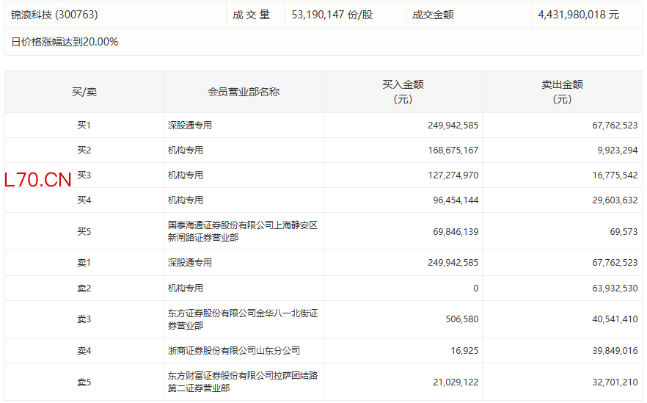
Task: Open 浙商证券股份有限公司山东分公司 entry
Action: tap(233, 351)
